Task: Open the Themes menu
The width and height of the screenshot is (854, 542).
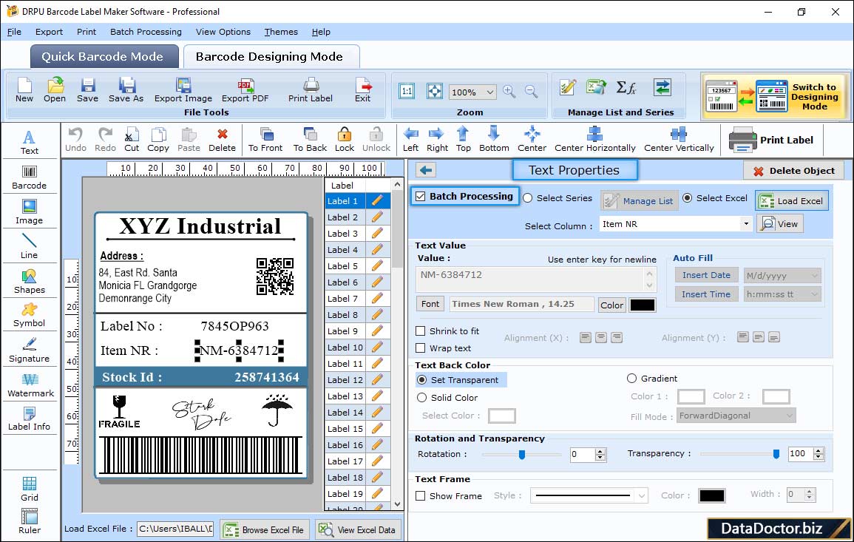Action: click(x=281, y=32)
